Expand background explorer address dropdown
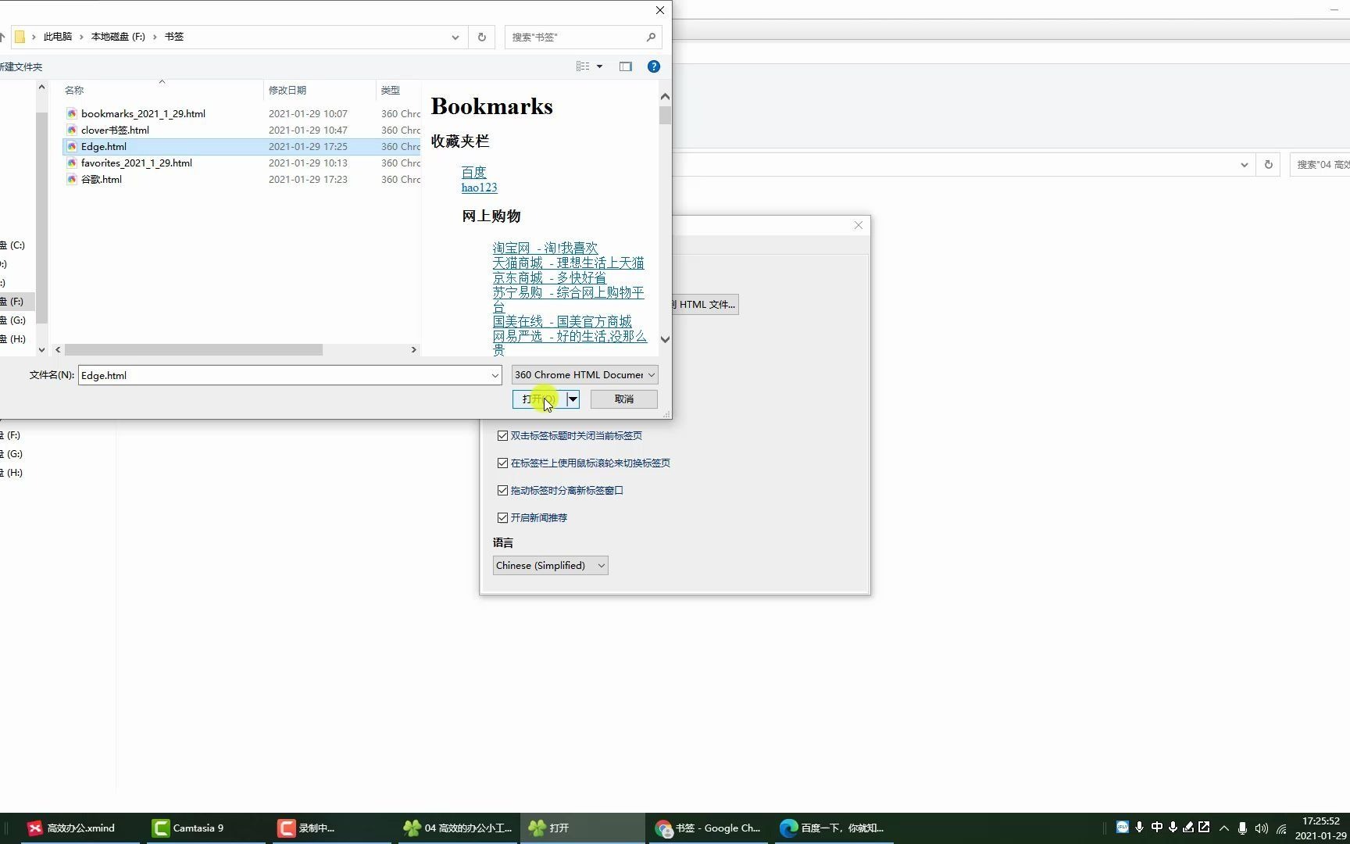Viewport: 1350px width, 844px height. point(1245,165)
